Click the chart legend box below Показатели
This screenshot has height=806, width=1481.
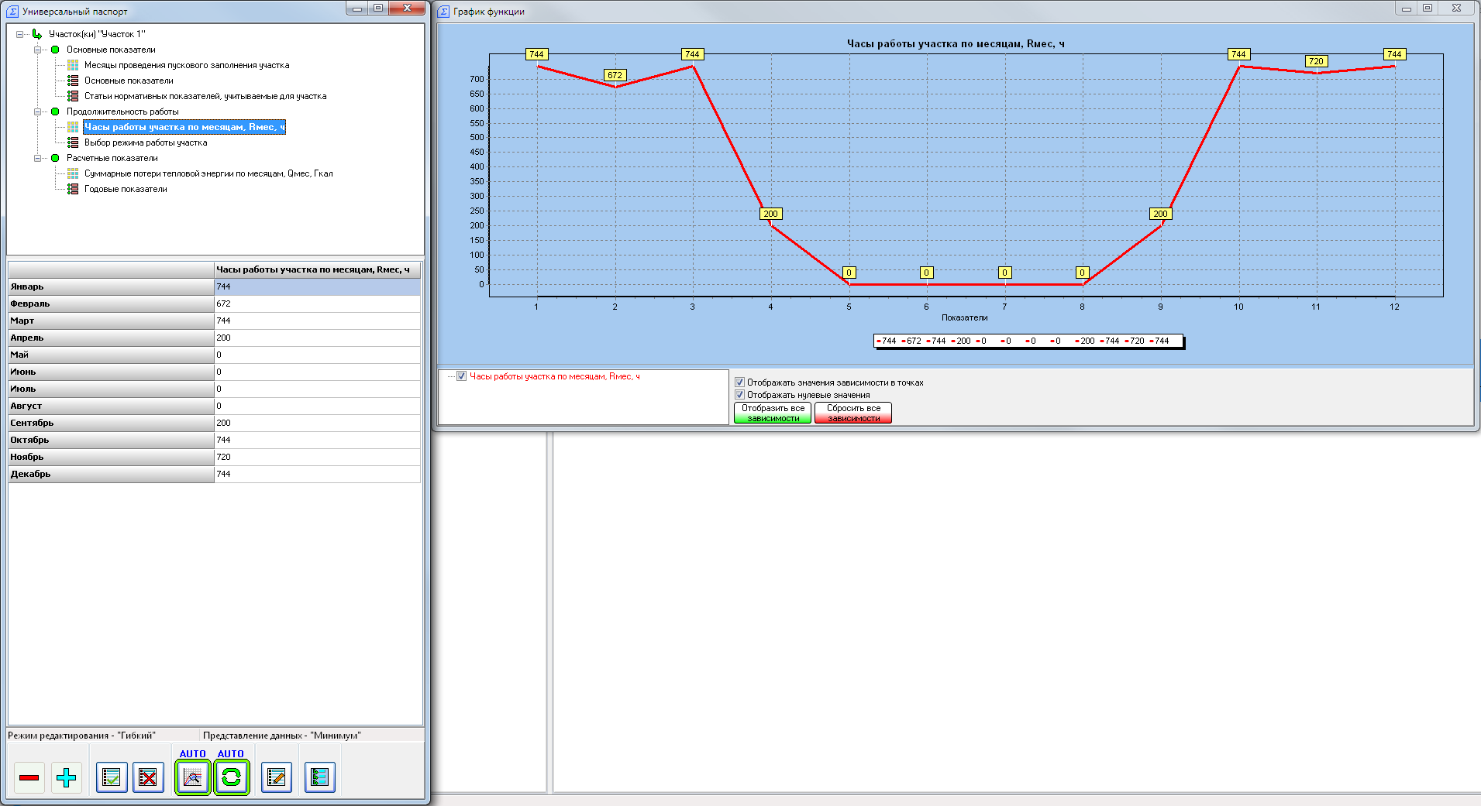(x=1028, y=341)
